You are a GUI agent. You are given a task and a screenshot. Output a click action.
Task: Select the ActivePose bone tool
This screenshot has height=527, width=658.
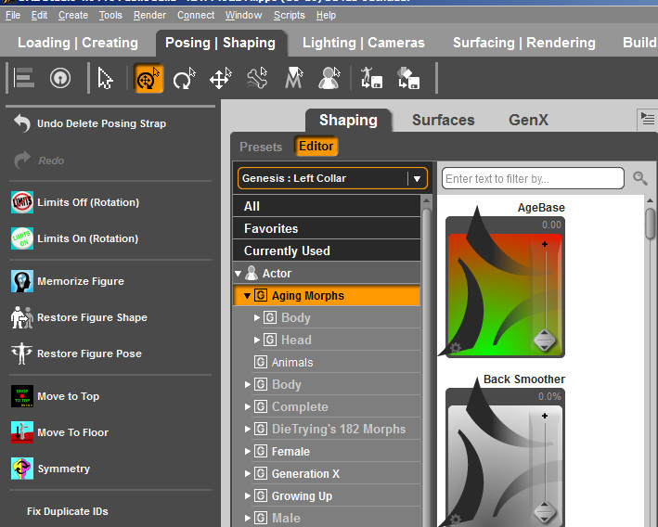coord(257,78)
